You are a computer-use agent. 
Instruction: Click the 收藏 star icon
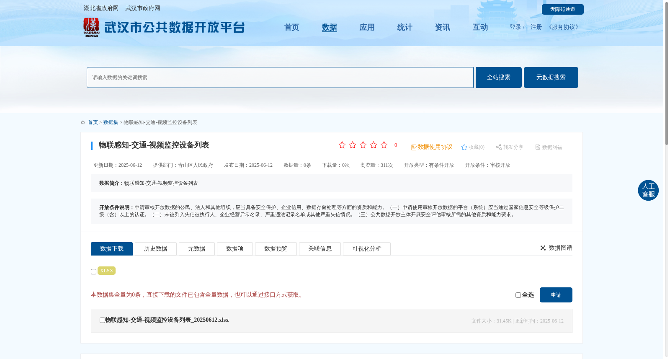click(464, 147)
